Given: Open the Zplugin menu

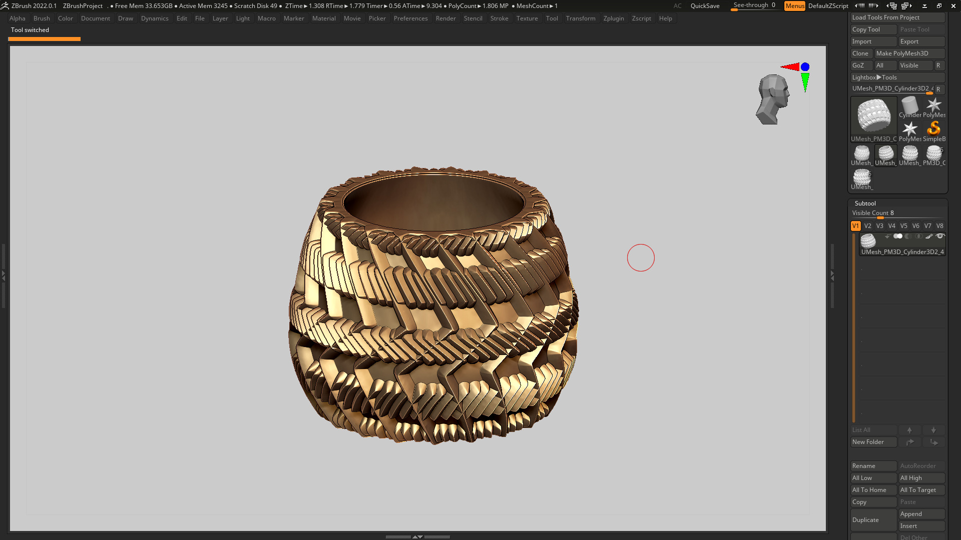Looking at the screenshot, I should coord(614,18).
